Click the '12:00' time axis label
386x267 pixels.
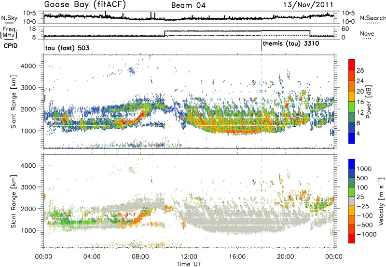point(189,257)
